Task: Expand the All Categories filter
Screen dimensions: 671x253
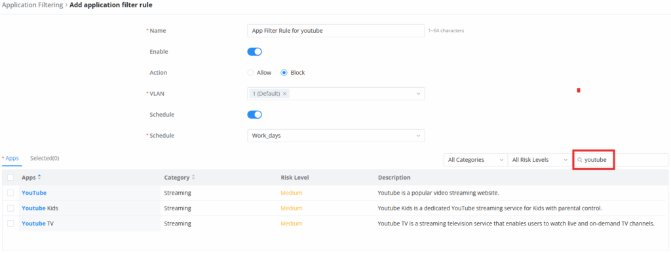Action: 476,160
